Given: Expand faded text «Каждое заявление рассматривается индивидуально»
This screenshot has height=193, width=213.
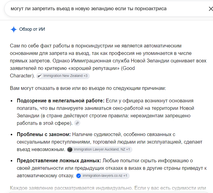Looking at the screenshot, I should coord(71,188).
